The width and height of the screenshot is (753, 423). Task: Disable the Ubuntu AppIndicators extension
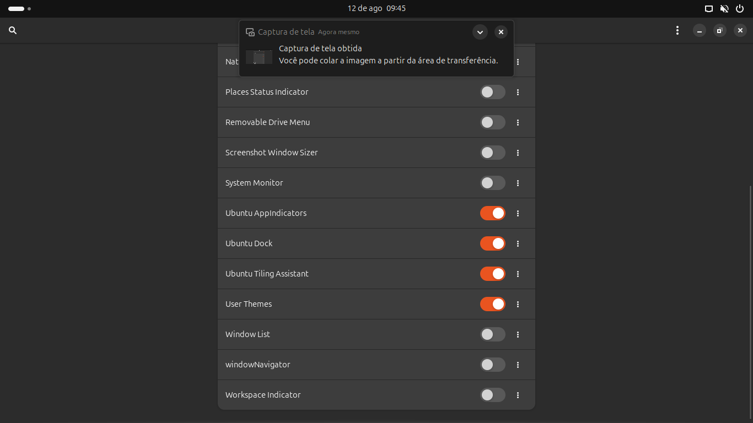[x=492, y=213]
